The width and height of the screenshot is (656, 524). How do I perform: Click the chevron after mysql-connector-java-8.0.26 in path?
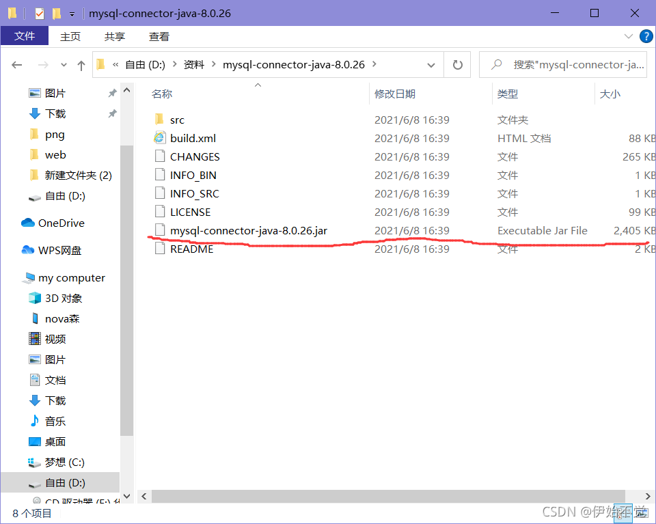pos(374,64)
